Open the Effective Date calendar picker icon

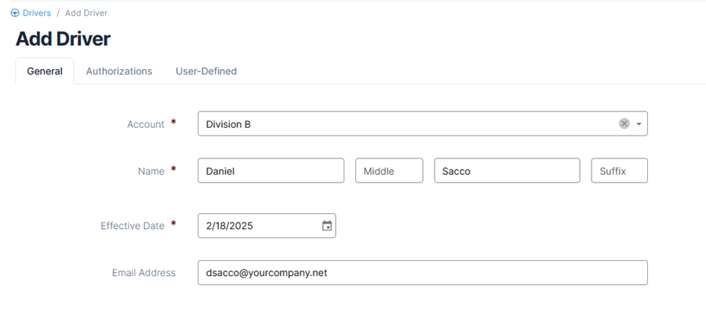coord(327,226)
